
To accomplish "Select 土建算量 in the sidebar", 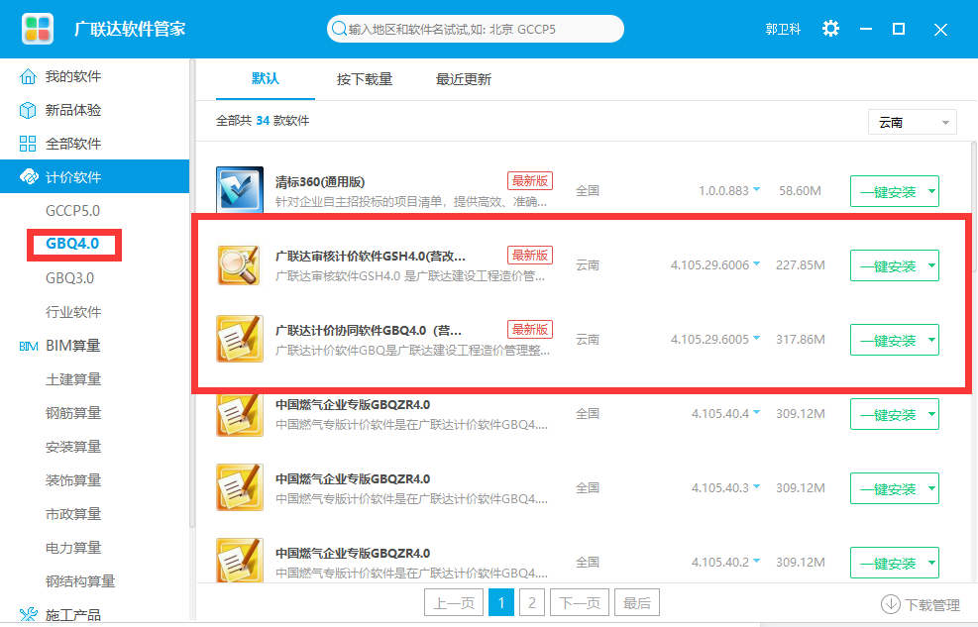I will click(73, 379).
